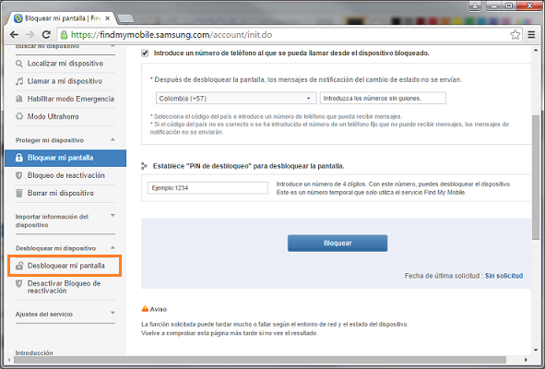This screenshot has height=369, width=545.
Task: Click the magnifier icon for Localizar mi dispositivo
Action: pyautogui.click(x=19, y=64)
